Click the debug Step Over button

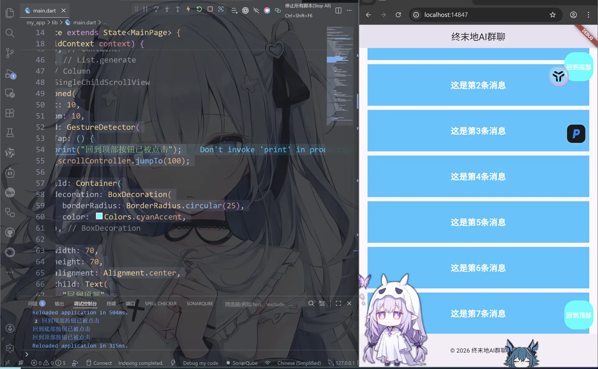point(156,9)
